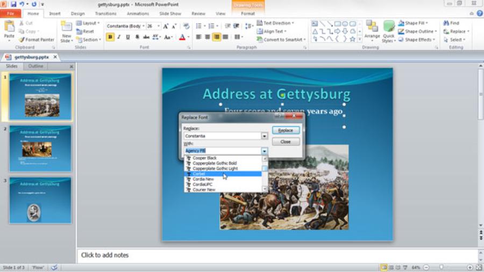Viewport: 484px width, 272px height.
Task: Click the Strikethrough abc icon
Action: pyautogui.click(x=146, y=37)
